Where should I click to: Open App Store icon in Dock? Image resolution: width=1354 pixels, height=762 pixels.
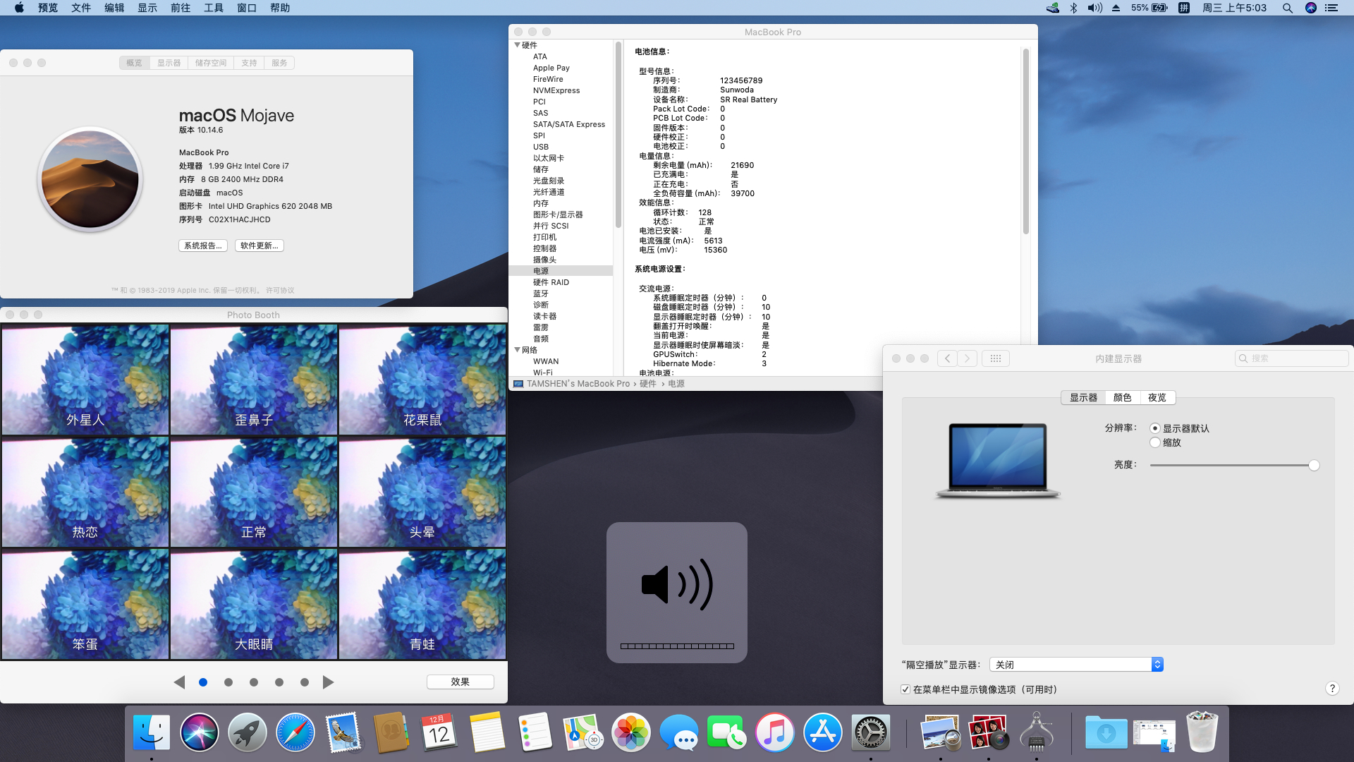coord(822,732)
